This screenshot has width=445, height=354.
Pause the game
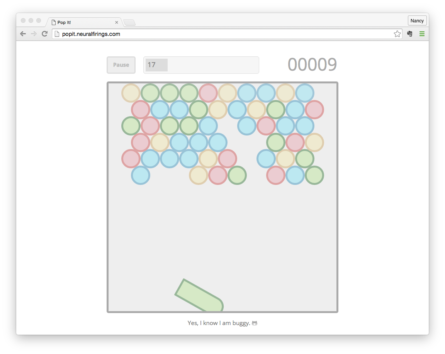121,65
